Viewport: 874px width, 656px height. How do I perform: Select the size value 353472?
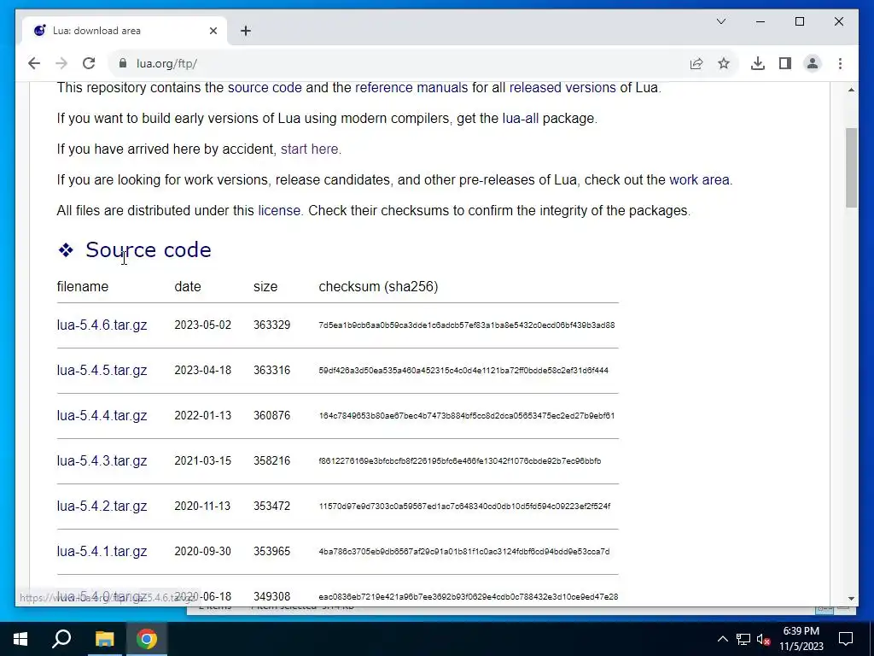272,506
